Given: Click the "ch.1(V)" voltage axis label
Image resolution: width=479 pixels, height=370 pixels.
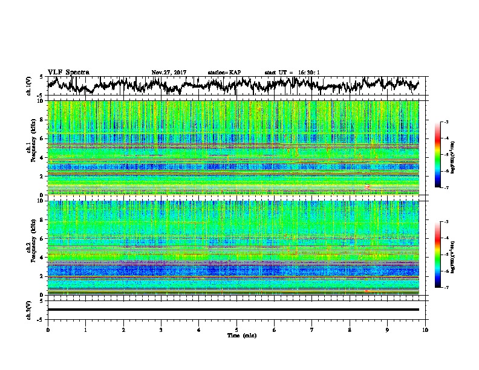Looking at the screenshot, I should [29, 86].
